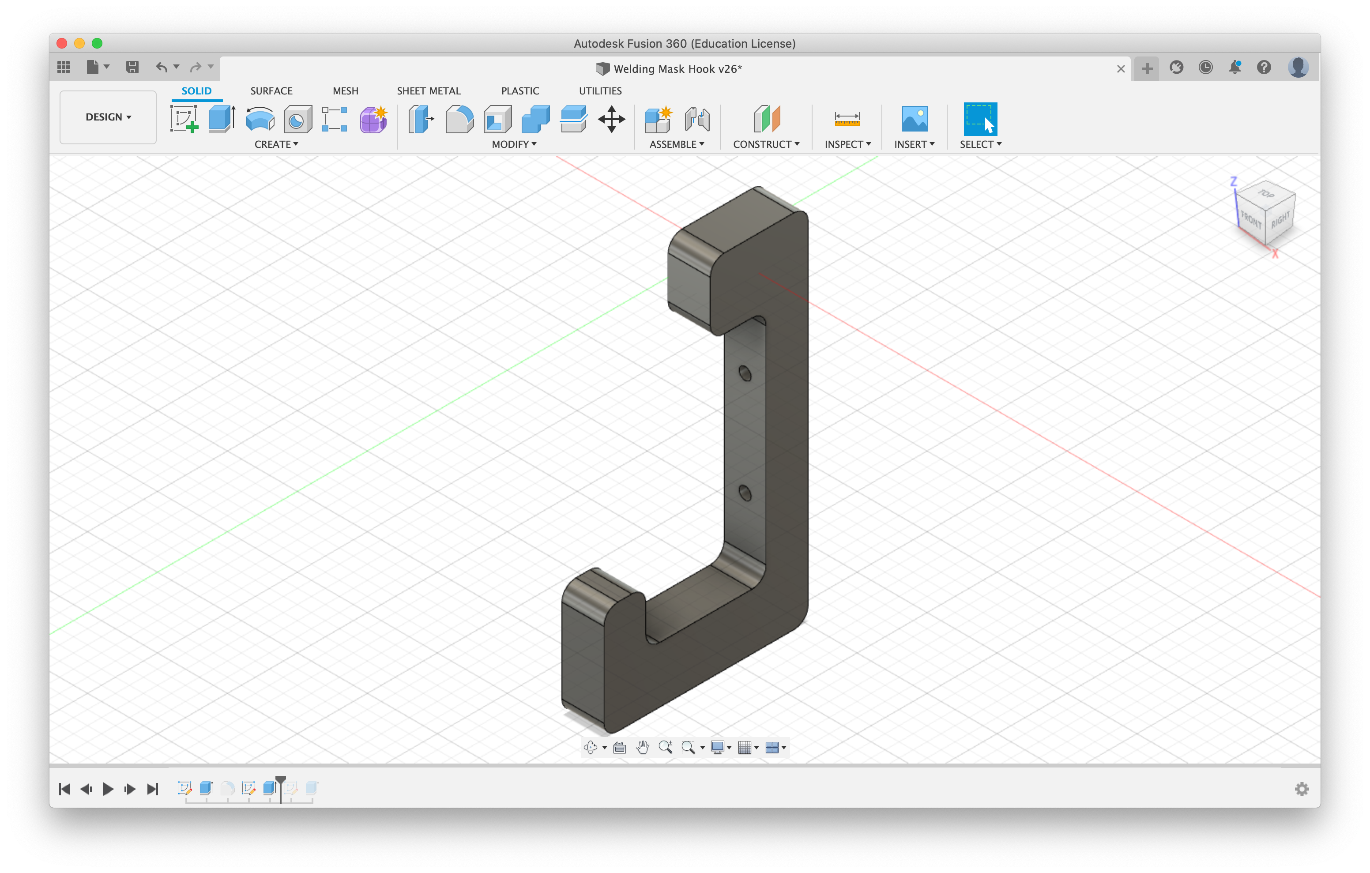Switch to the SURFACE tab
The width and height of the screenshot is (1370, 873).
[x=271, y=90]
